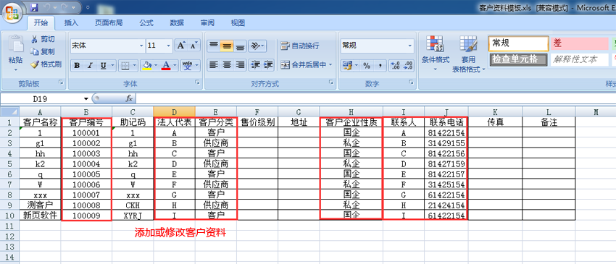Click the Office button logo
This screenshot has width=616, height=264.
click(x=12, y=13)
